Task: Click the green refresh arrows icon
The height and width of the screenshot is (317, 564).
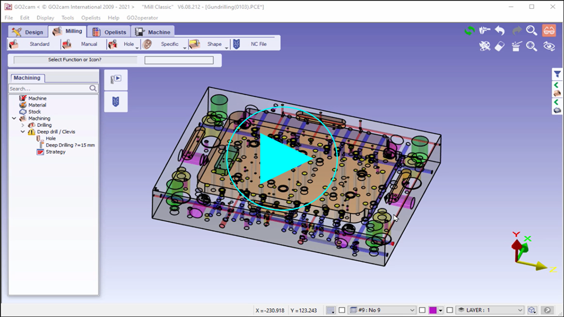Action: click(x=469, y=31)
